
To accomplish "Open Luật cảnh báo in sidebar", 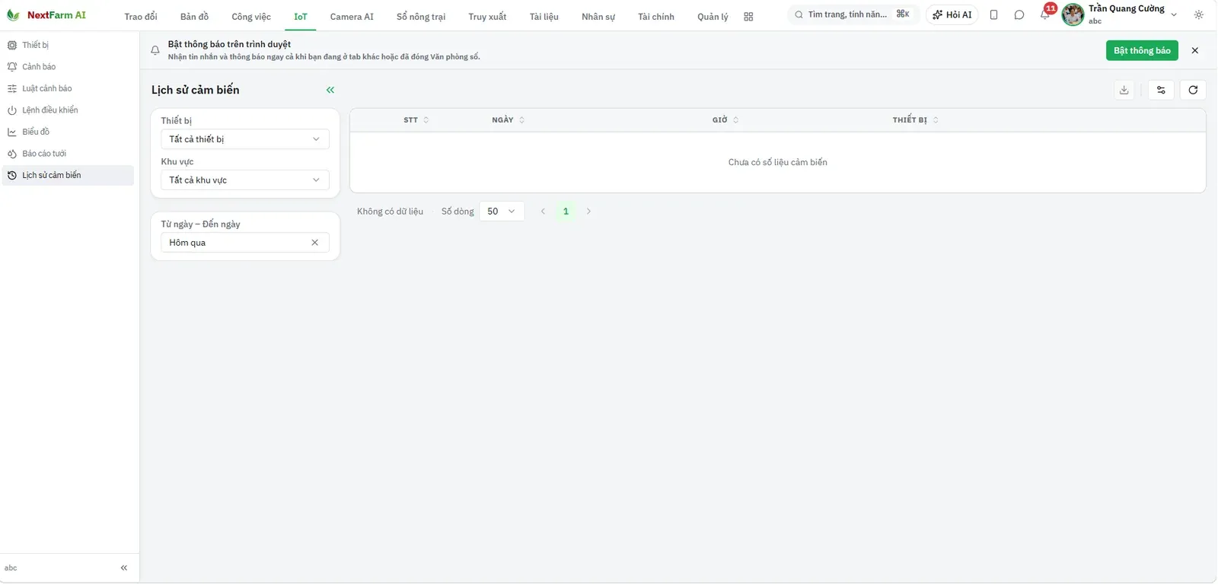I will click(47, 88).
